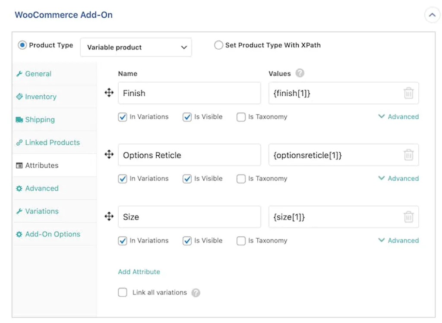Click the list icon beside Attributes

19,165
